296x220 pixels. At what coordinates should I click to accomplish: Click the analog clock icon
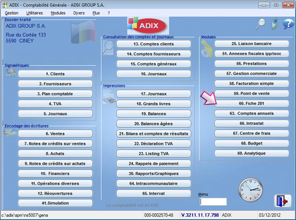click(250, 190)
